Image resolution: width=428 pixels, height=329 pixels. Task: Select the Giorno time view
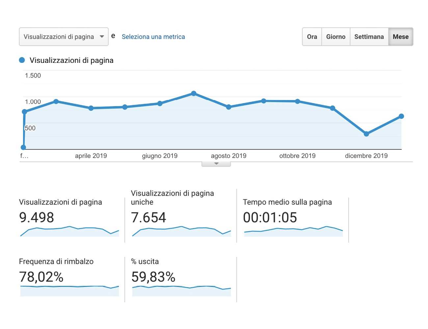pyautogui.click(x=335, y=37)
